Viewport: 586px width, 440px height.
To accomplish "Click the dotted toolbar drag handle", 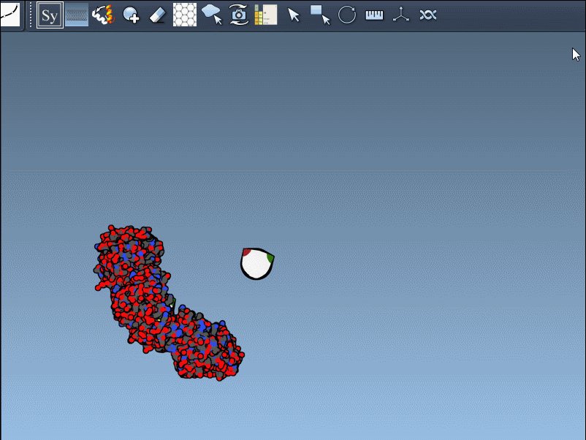I will coord(31,15).
